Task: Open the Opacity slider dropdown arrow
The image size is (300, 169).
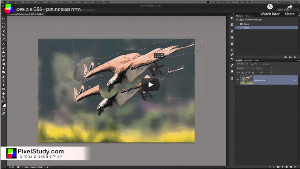Action: 271,68
